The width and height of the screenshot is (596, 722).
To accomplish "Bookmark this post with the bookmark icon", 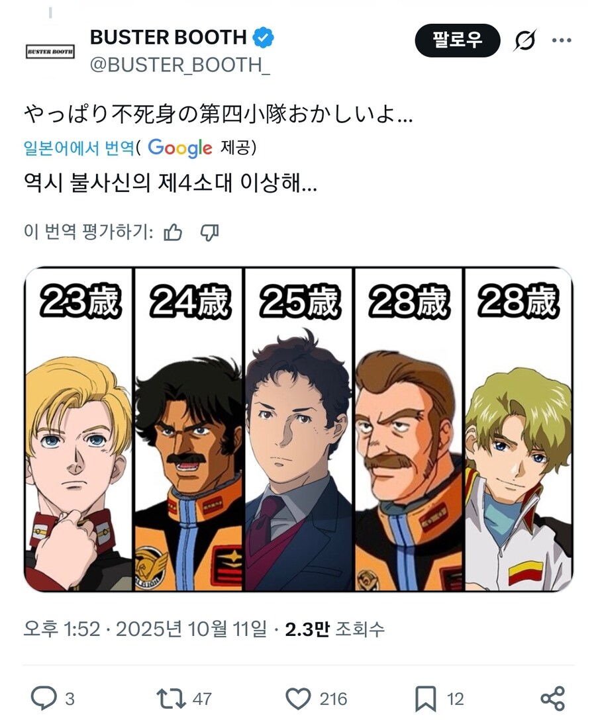I will 425,699.
